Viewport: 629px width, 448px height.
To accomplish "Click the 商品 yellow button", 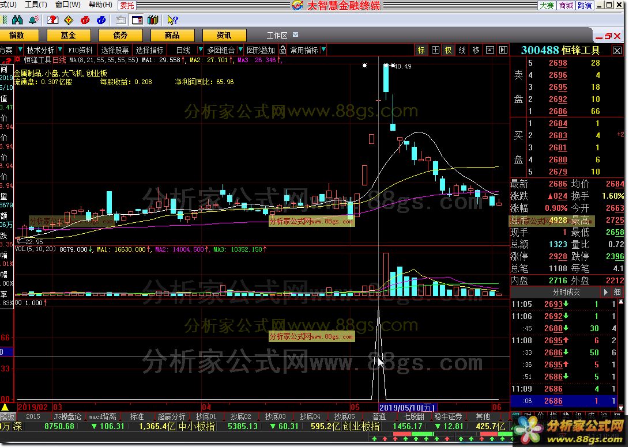I will click(172, 35).
